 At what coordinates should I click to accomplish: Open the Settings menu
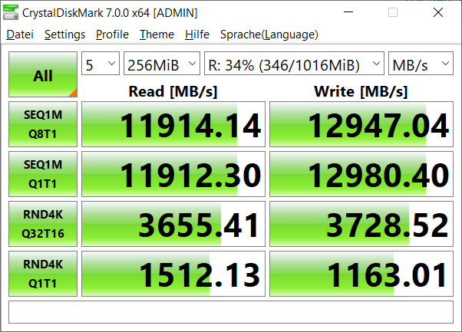click(x=64, y=35)
